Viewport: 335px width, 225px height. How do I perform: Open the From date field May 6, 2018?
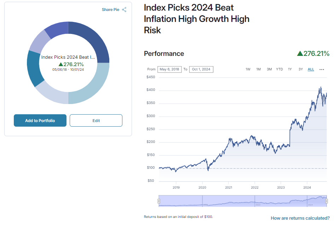click(x=169, y=69)
